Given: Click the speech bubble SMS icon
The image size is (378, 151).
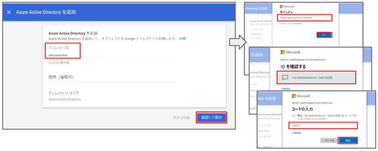Looking at the screenshot, I should [285, 77].
